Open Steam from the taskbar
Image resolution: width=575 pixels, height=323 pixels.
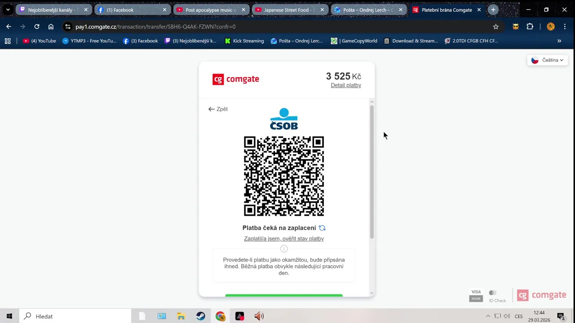coord(200,316)
